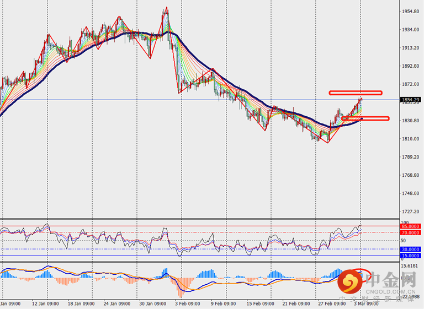Click the 15.0000 oversold level label

[x=410, y=256]
